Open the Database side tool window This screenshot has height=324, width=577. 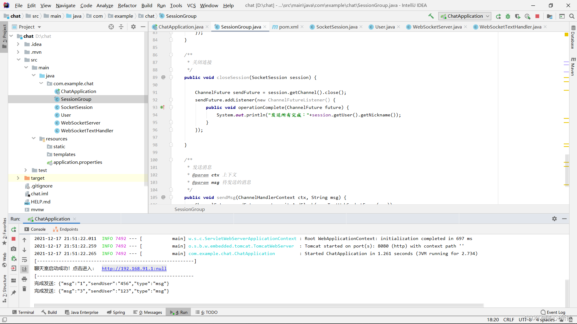(573, 37)
